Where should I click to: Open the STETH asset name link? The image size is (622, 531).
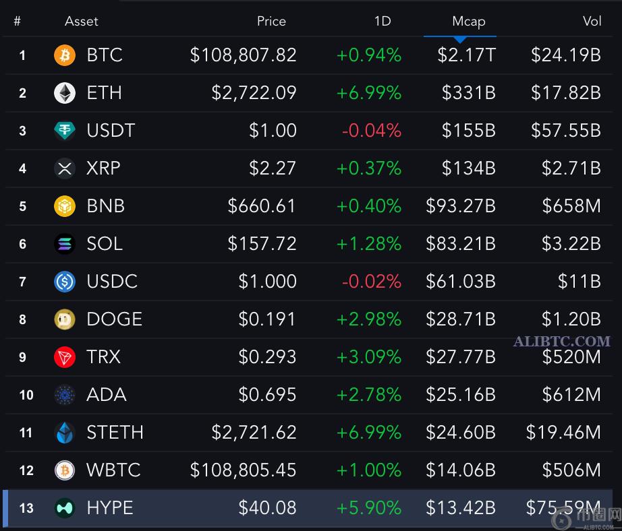(115, 433)
